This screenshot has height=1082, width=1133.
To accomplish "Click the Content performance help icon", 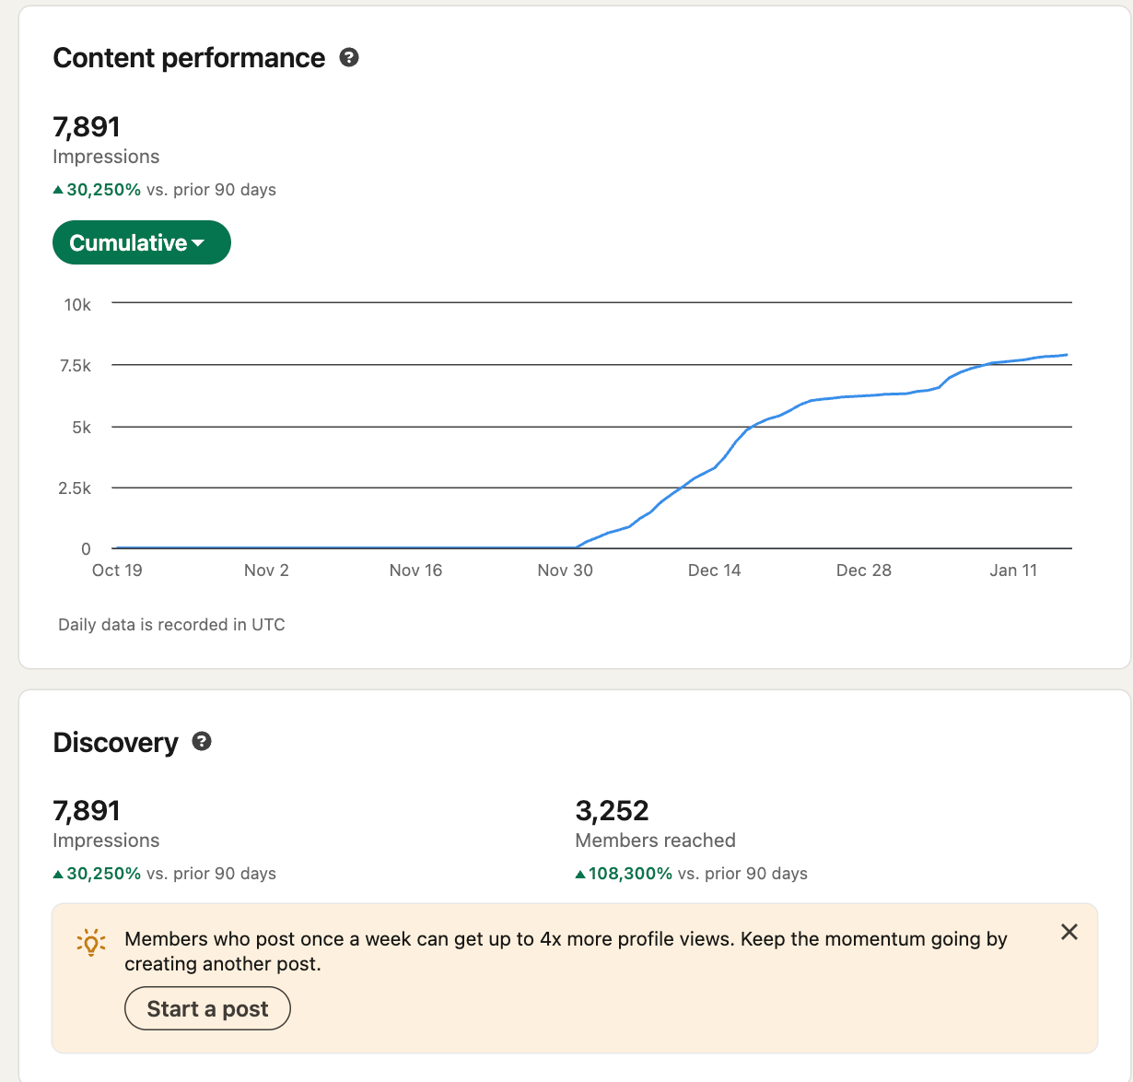I will click(x=349, y=58).
